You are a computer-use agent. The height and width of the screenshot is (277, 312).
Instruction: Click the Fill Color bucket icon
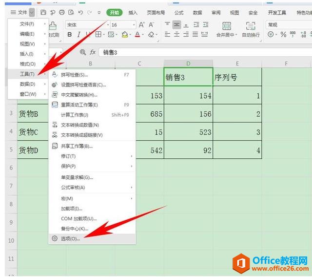tap(125, 35)
